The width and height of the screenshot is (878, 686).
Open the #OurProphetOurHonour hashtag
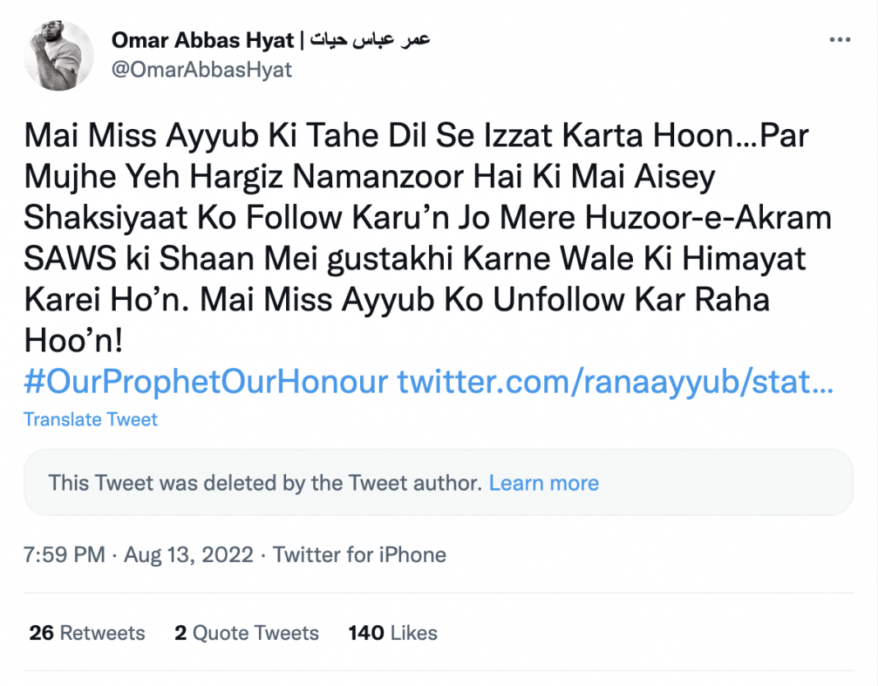[x=206, y=382]
